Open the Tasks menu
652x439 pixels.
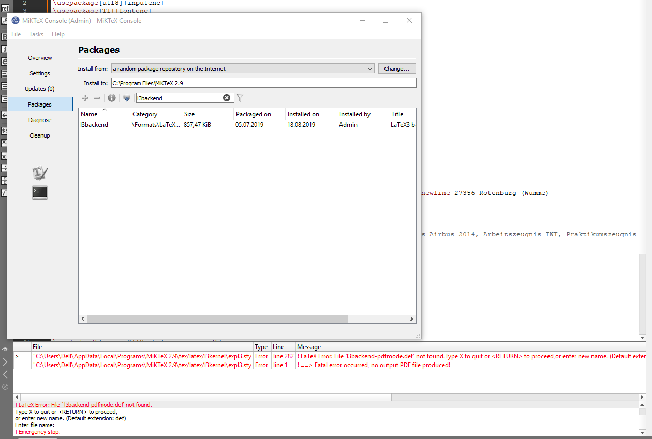36,34
